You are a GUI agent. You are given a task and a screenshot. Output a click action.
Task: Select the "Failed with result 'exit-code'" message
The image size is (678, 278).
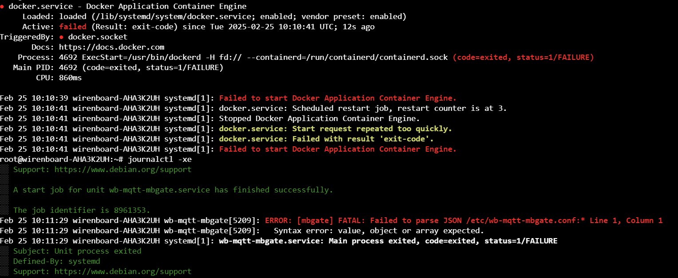(326, 139)
